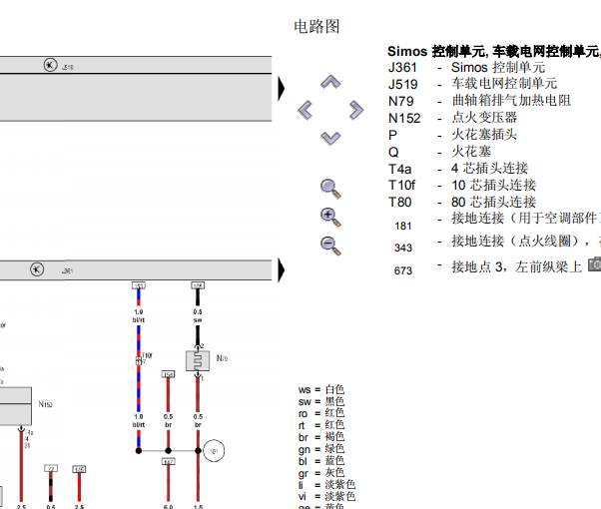The width and height of the screenshot is (601, 509).
Task: Click the reference box 72 above black-brown wire
Action: coord(51,468)
